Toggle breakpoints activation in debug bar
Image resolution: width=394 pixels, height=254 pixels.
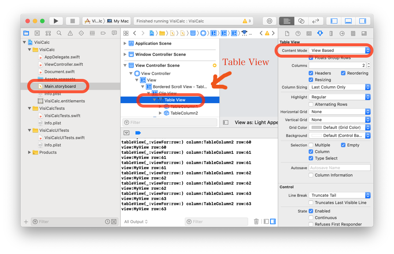[x=138, y=133]
